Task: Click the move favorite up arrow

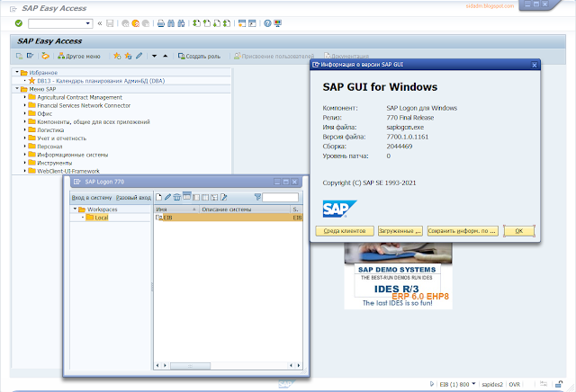Action: [166, 56]
